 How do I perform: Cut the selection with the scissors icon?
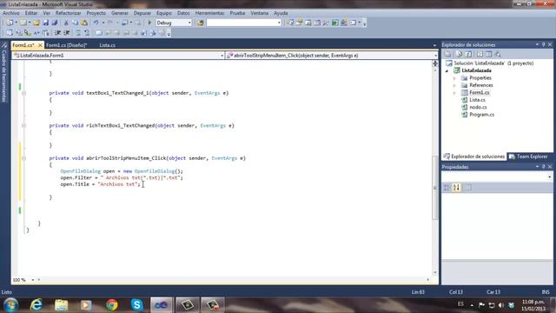tap(66, 23)
